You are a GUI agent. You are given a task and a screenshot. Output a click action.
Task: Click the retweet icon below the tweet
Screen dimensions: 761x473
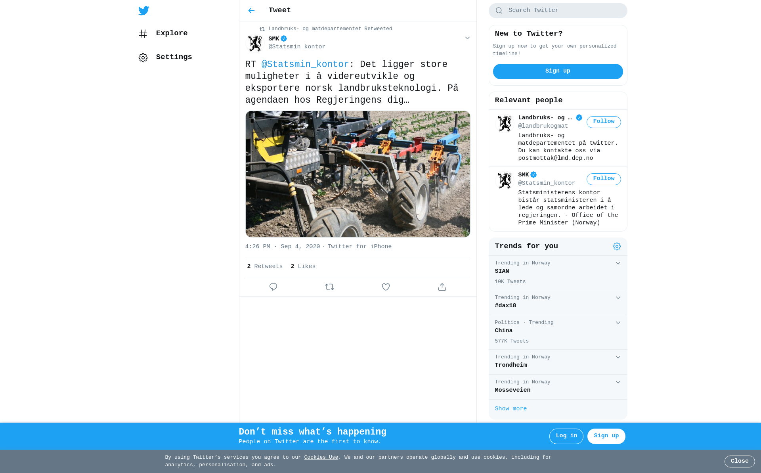pyautogui.click(x=329, y=287)
